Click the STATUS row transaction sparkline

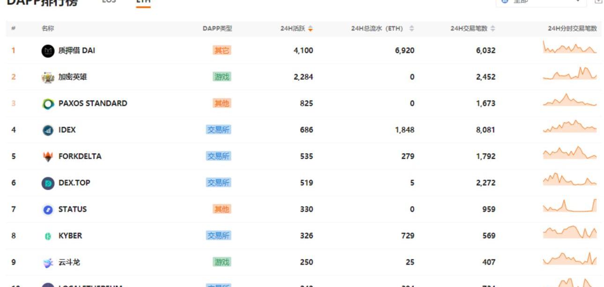coord(570,206)
